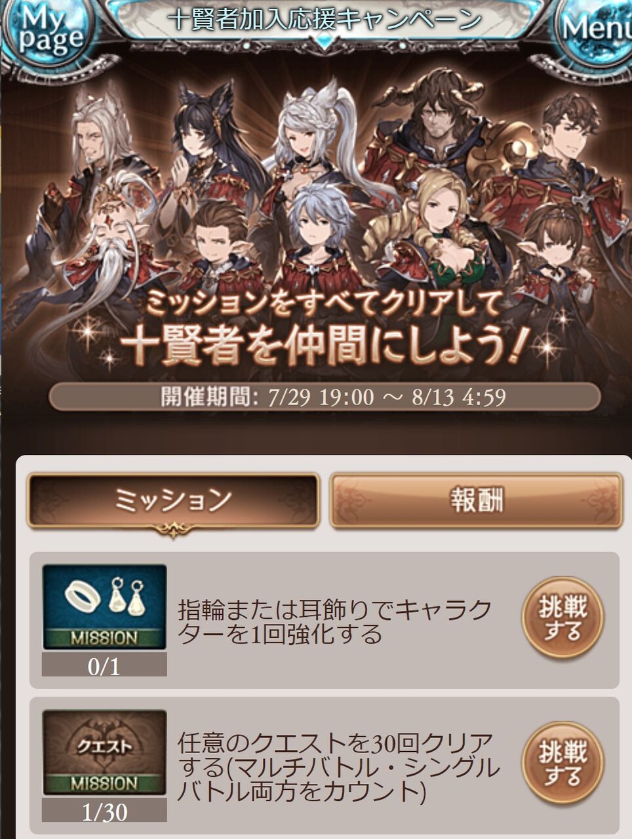Click the 0/1 progress counter
This screenshot has height=839, width=632.
pos(104,665)
